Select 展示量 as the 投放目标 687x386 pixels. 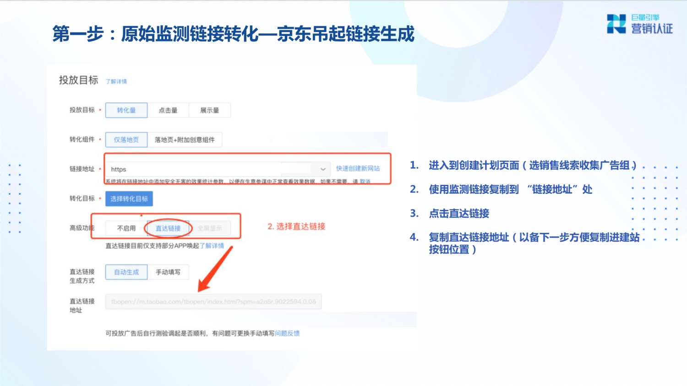pos(210,110)
